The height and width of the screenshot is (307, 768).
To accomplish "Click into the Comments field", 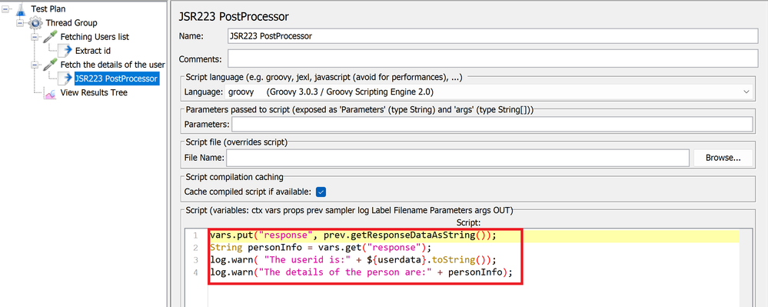I will coord(493,59).
